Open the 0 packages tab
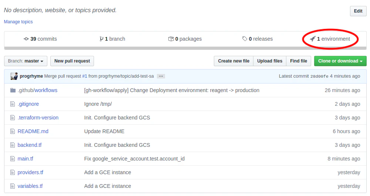 coord(185,39)
